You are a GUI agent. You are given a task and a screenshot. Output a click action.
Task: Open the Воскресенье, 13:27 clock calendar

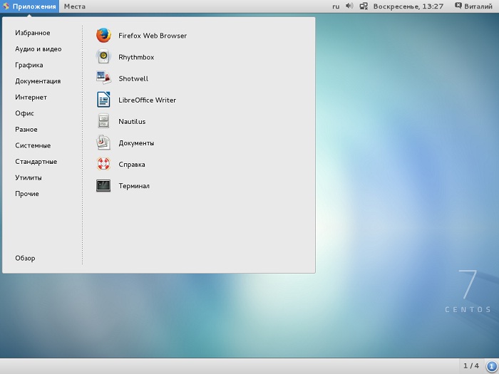[x=408, y=6]
